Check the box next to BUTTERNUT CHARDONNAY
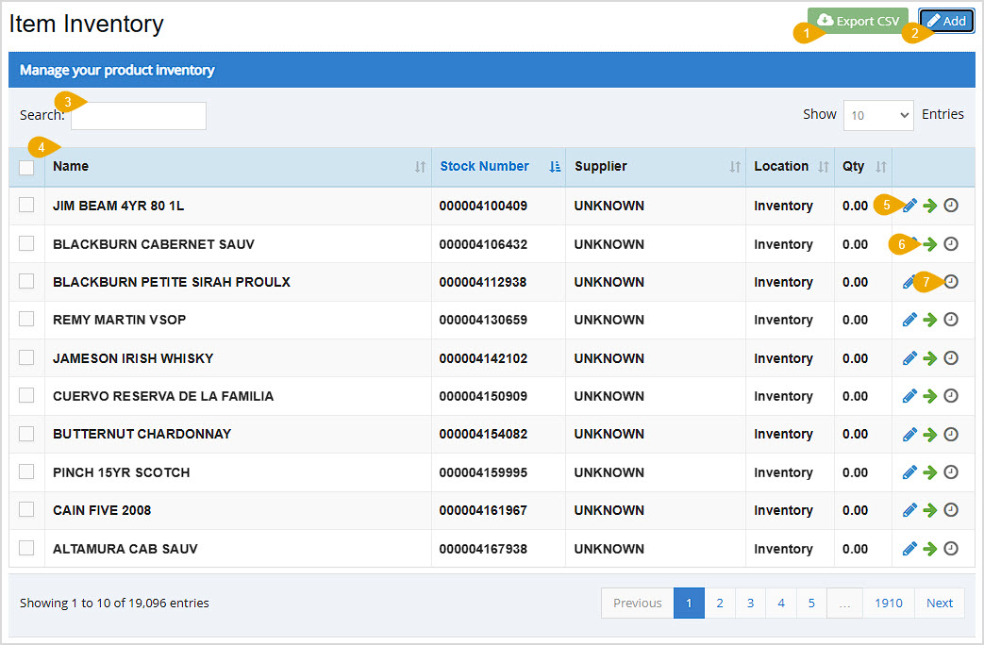This screenshot has height=645, width=984. [x=25, y=434]
